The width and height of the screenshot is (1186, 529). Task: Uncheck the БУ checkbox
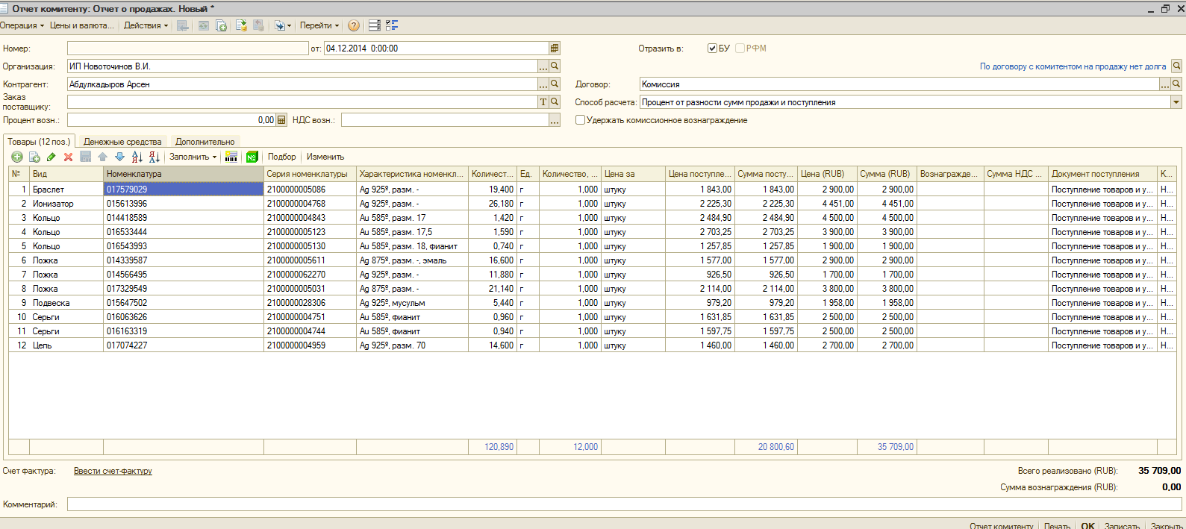pyautogui.click(x=712, y=48)
